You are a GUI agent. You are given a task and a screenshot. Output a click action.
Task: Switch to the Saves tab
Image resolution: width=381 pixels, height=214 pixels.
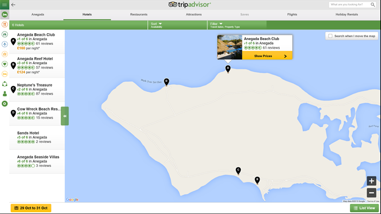pos(245,14)
